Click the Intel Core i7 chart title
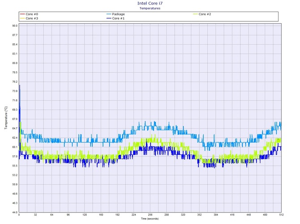Image resolution: width=300 pixels, height=224 pixels. point(150,3)
